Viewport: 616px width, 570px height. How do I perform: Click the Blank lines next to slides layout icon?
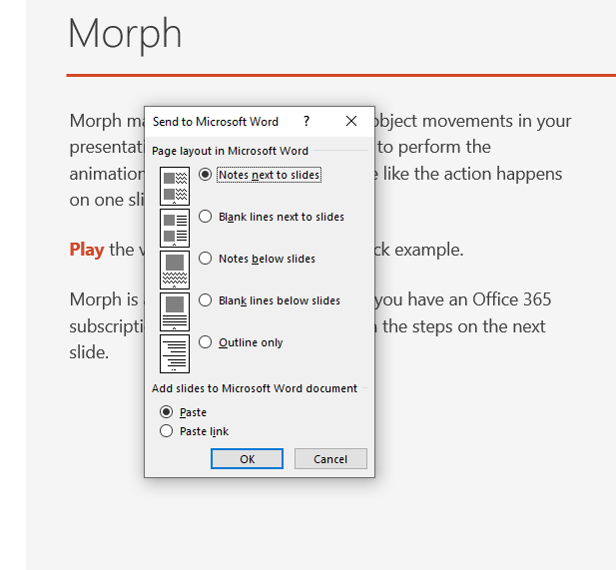tap(175, 228)
